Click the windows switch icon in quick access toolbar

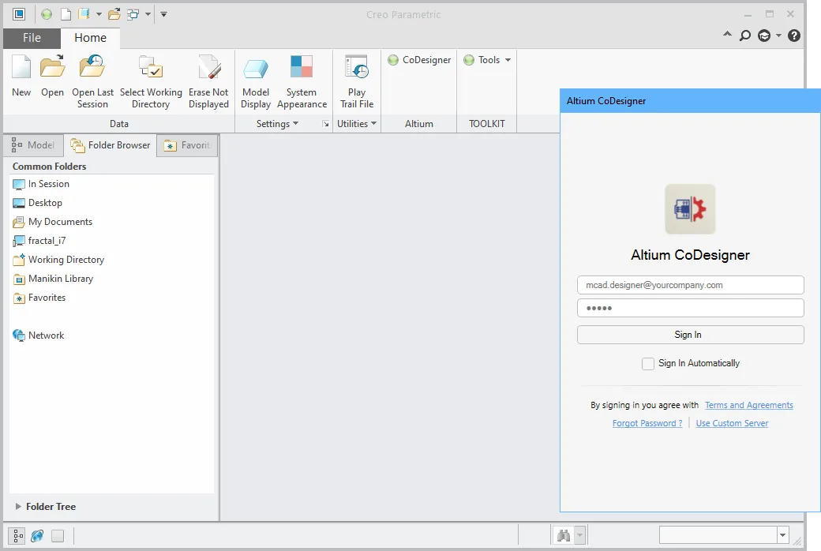(x=133, y=14)
